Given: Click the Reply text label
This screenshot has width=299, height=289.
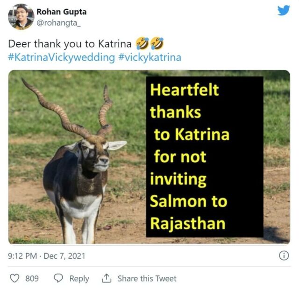Looking at the screenshot, I should [79, 278].
